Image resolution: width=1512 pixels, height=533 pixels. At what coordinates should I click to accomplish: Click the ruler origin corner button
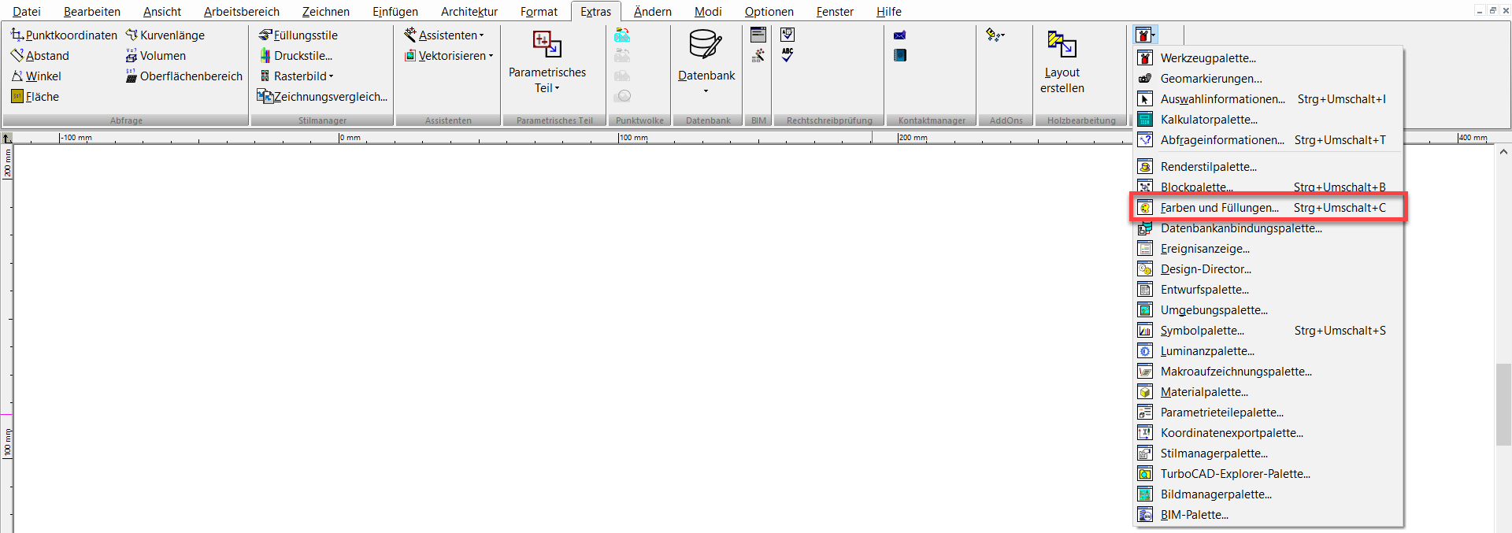pos(6,138)
